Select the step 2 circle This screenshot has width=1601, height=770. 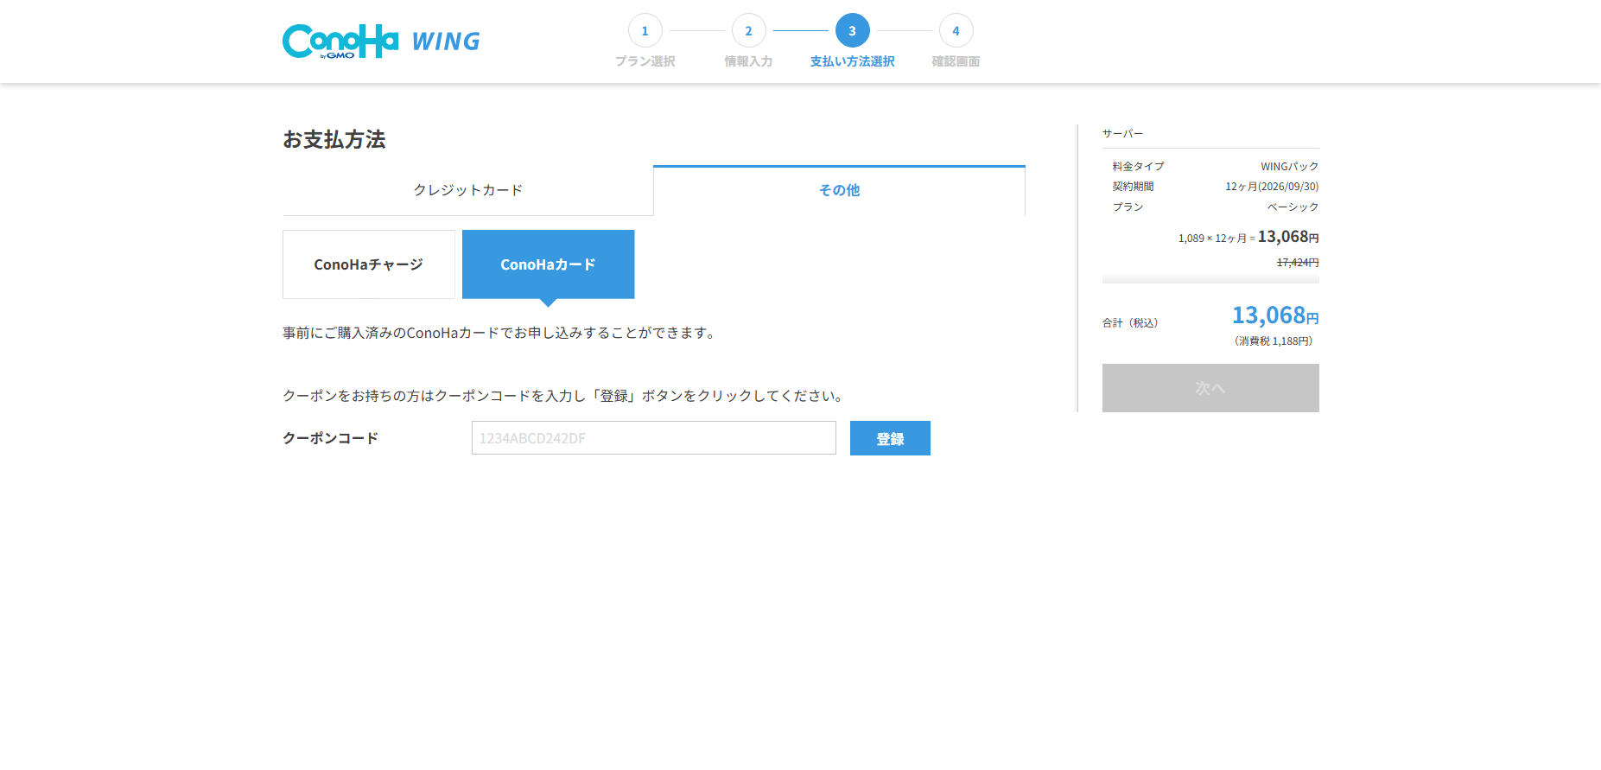748,31
